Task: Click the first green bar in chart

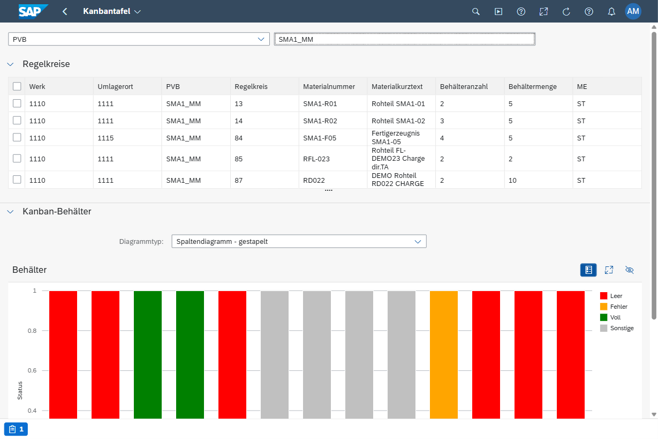Action: [148, 355]
